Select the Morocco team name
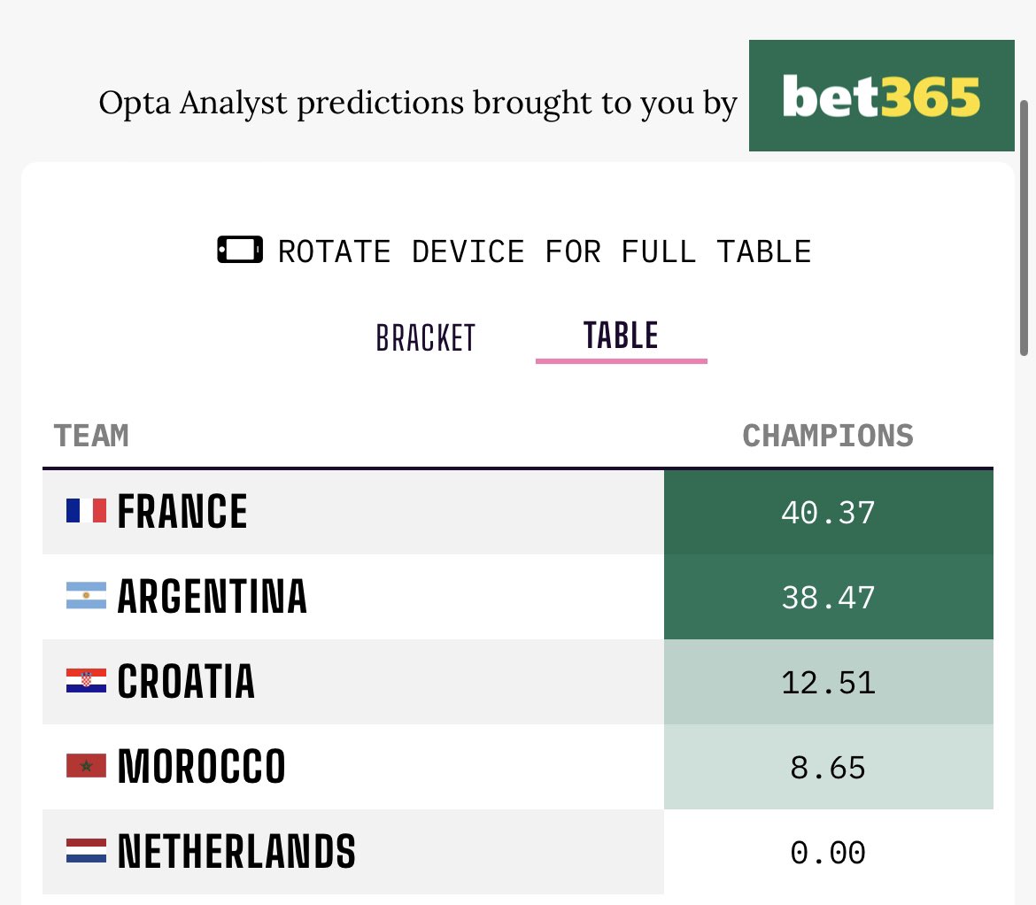The width and height of the screenshot is (1036, 905). pyautogui.click(x=202, y=766)
